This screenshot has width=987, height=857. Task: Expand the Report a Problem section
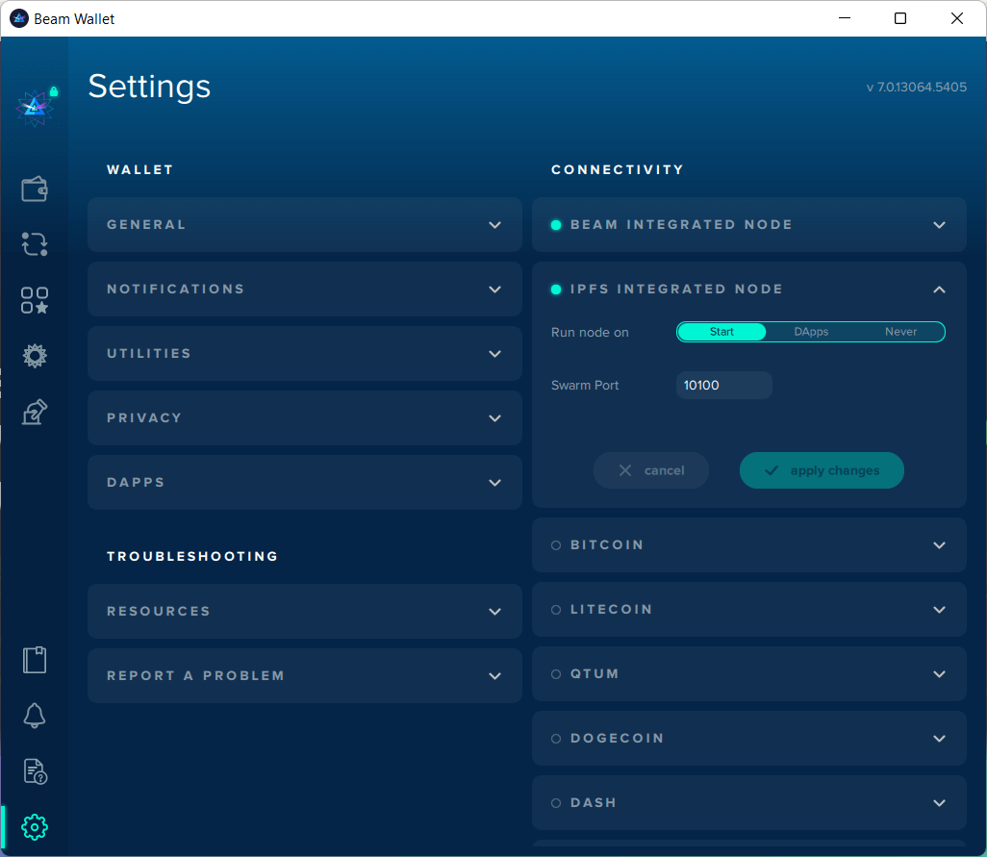[x=304, y=676]
